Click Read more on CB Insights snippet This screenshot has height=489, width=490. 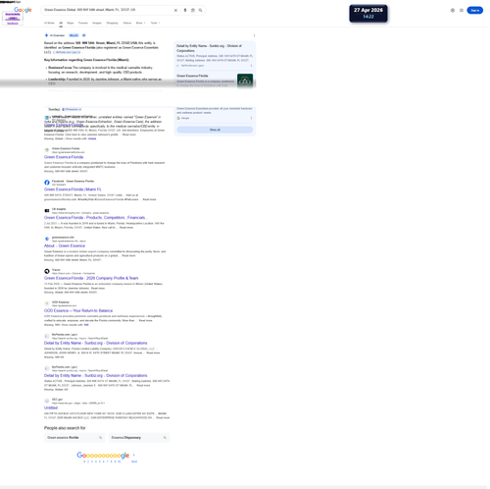click(x=126, y=227)
